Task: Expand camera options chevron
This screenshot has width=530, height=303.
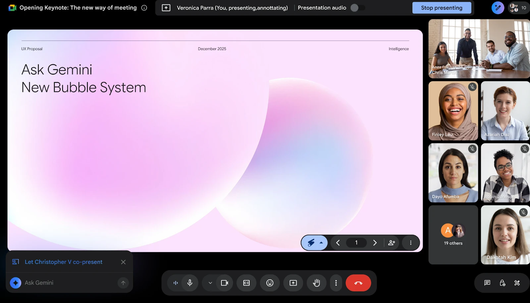Action: point(210,283)
